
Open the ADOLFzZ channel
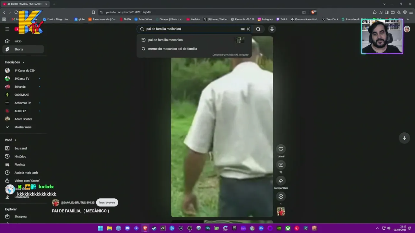tap(23, 111)
